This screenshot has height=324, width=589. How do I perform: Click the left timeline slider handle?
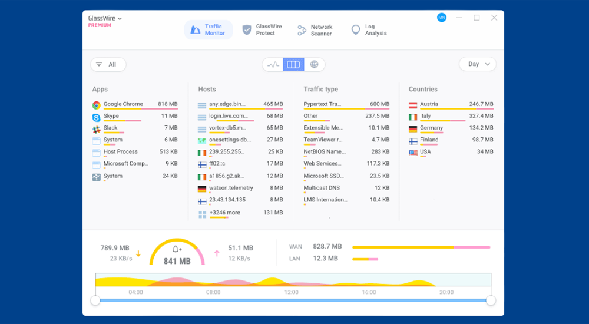pyautogui.click(x=95, y=300)
